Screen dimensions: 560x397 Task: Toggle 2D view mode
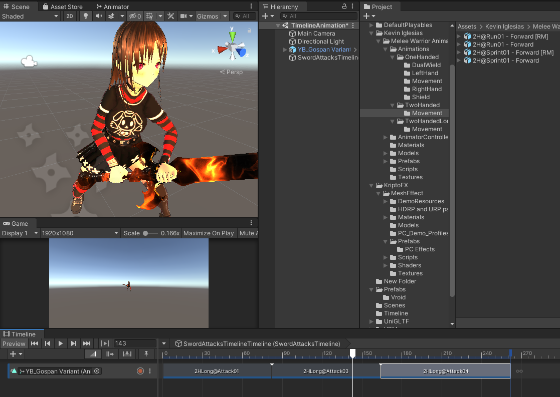70,16
